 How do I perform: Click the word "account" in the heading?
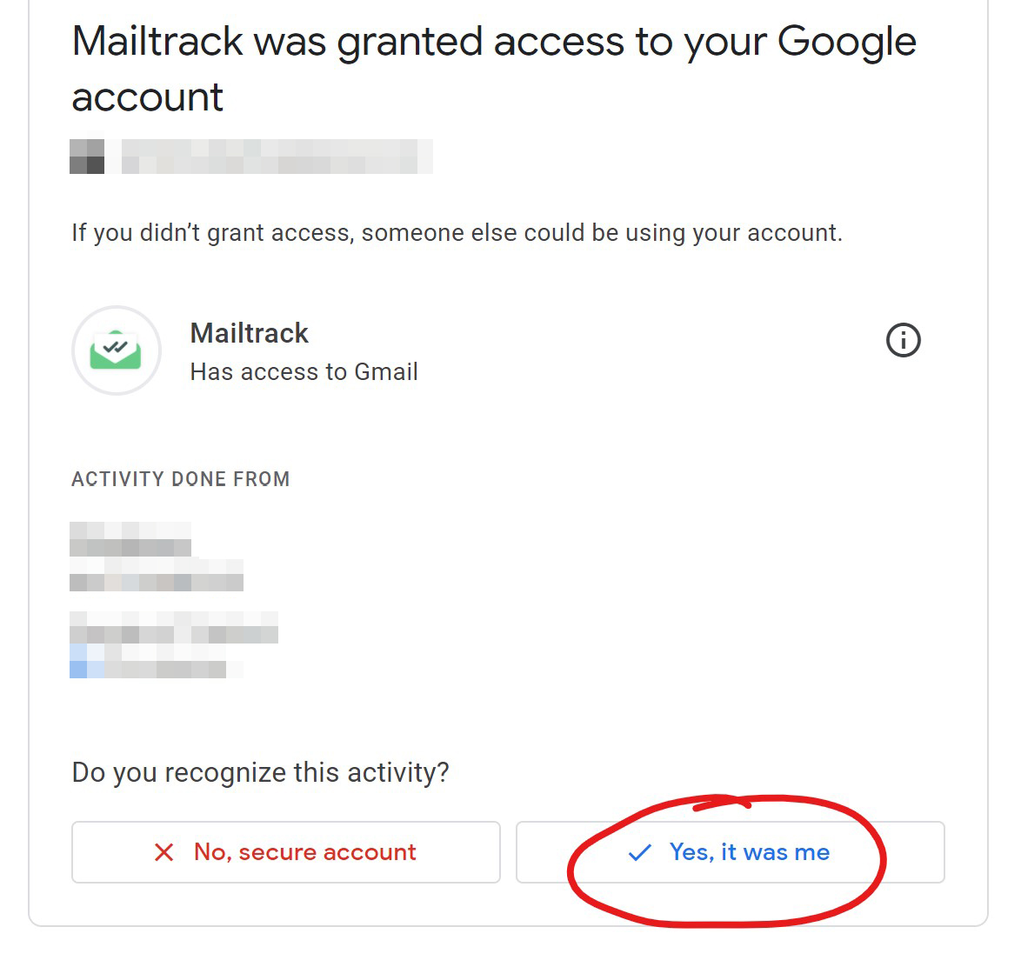point(147,97)
